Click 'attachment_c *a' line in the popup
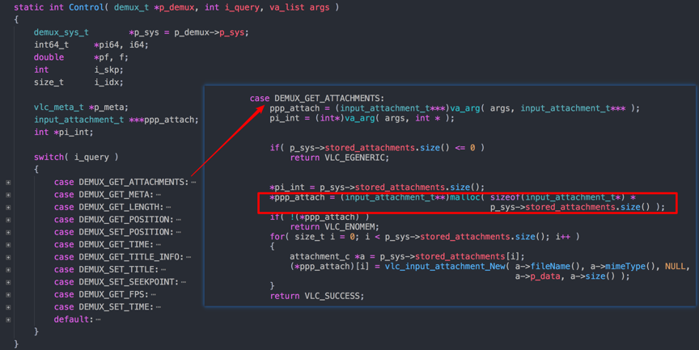 pyautogui.click(x=407, y=256)
